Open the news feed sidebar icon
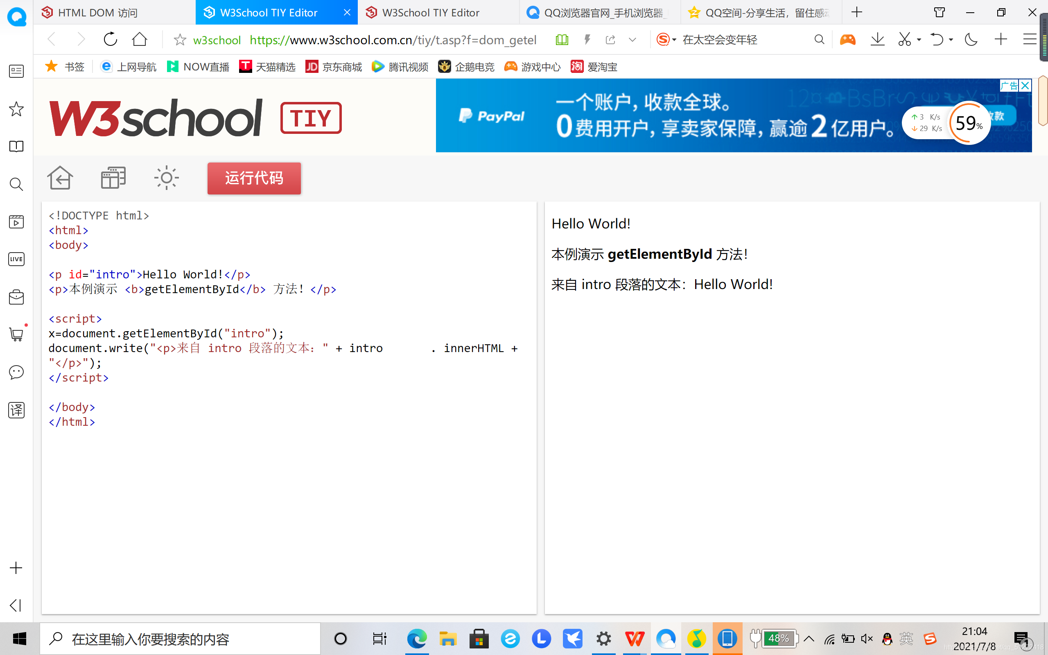Viewport: 1048px width, 655px height. (16, 71)
